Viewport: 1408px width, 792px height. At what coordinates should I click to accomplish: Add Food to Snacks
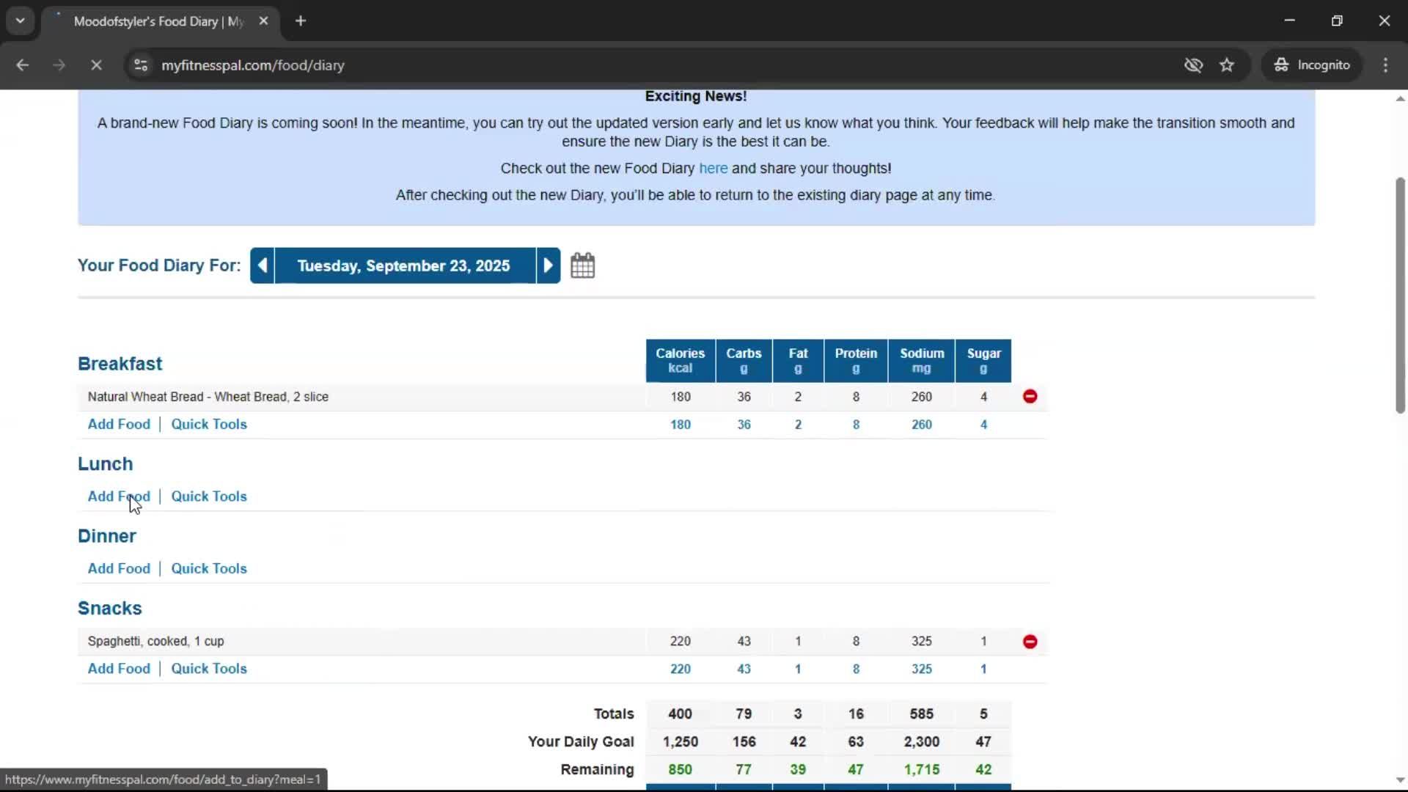(x=119, y=669)
